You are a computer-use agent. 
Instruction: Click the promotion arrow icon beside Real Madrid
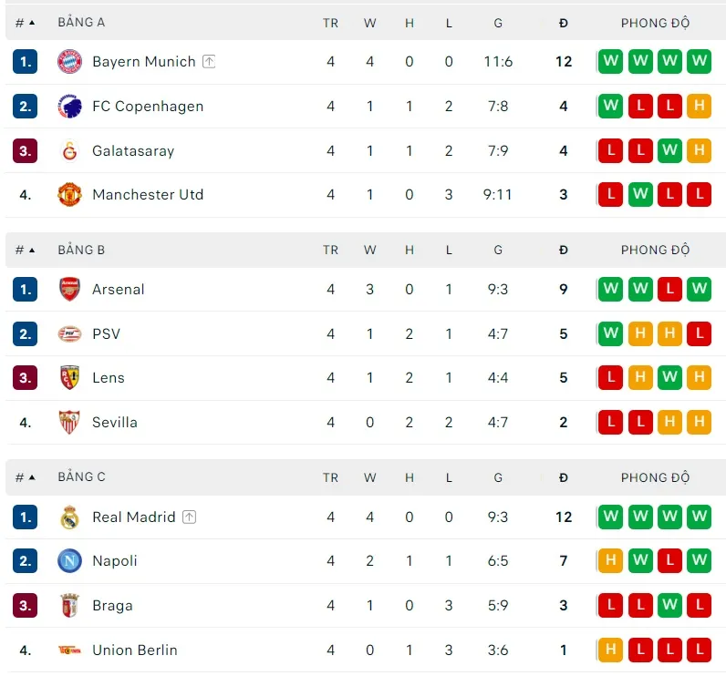(x=189, y=517)
